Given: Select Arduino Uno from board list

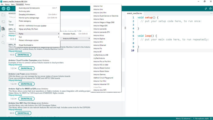Looking at the screenshot, I should (98, 9).
